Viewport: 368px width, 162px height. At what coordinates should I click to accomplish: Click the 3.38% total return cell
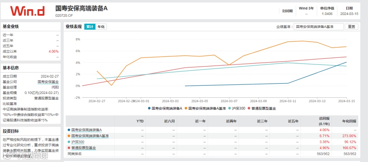325,142
